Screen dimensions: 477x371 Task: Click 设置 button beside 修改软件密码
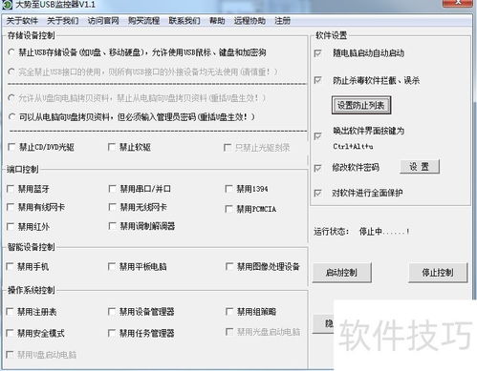pyautogui.click(x=420, y=167)
